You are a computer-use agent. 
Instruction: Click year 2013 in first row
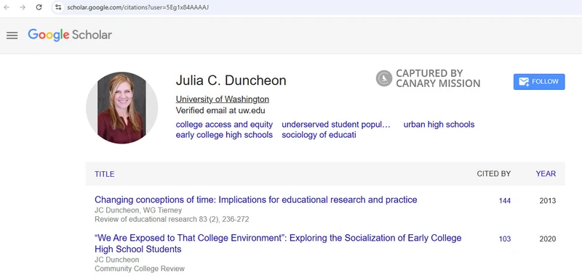[x=548, y=201]
